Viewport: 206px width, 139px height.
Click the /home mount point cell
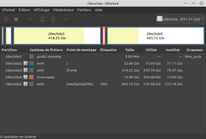(72, 70)
